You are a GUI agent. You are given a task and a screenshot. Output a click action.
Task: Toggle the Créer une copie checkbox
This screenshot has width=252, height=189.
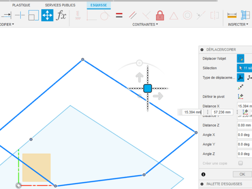pyautogui.click(x=241, y=163)
